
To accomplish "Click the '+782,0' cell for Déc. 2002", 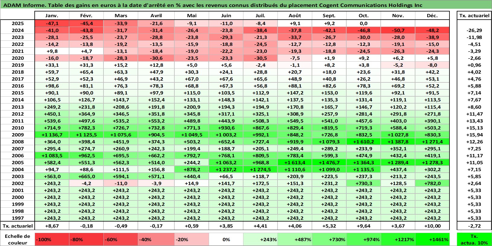I will (x=433, y=183).
